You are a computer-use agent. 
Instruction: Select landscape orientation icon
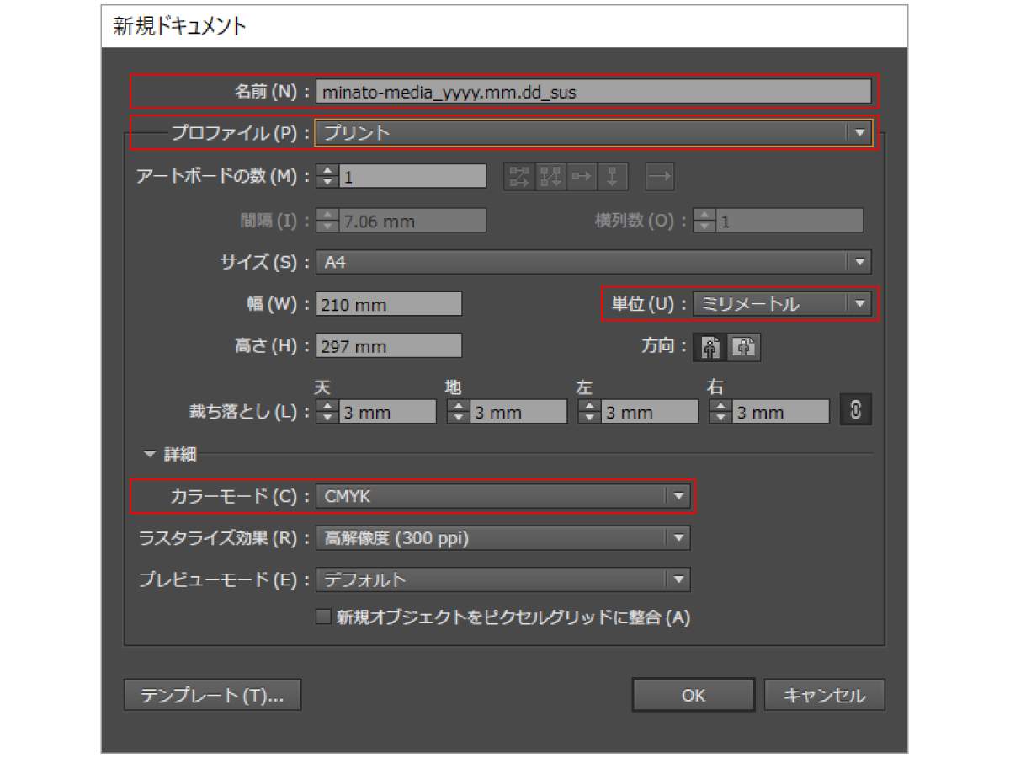pos(744,347)
